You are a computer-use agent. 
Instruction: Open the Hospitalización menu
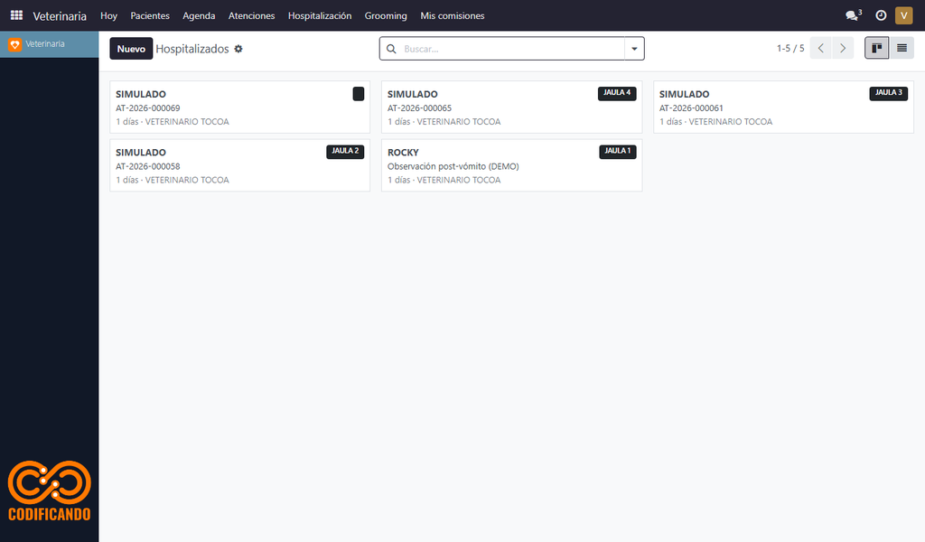[320, 16]
